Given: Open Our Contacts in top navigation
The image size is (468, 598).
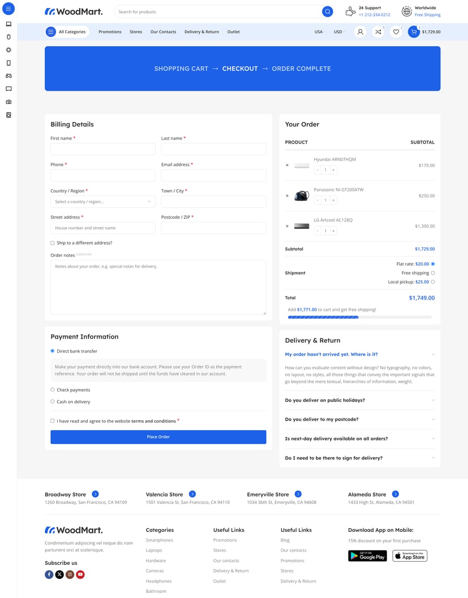Looking at the screenshot, I should (163, 32).
